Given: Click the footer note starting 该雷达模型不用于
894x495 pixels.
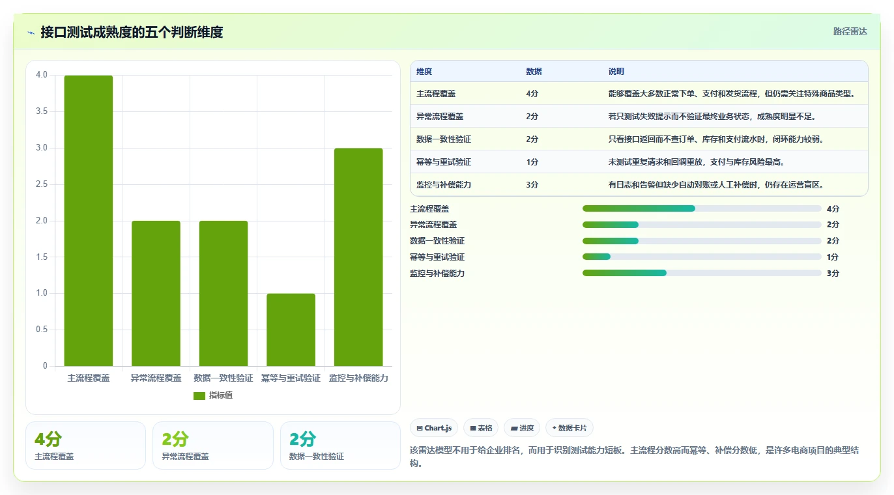Looking at the screenshot, I should [635, 457].
